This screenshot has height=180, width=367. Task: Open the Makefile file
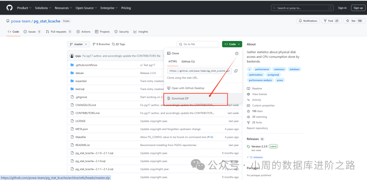coord(81,137)
